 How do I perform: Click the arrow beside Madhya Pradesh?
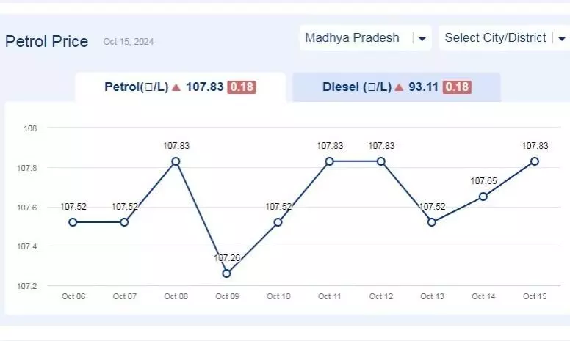point(422,38)
